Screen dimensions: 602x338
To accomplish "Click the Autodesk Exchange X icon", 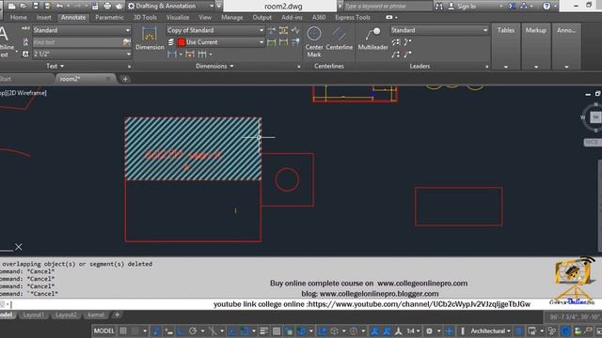I will pos(512,6).
